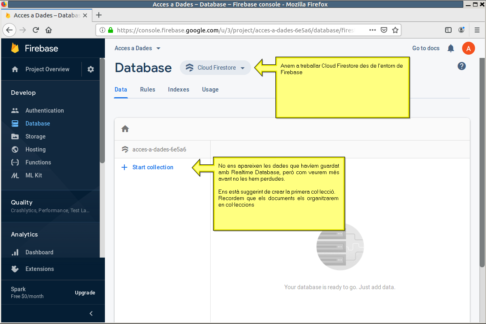Open Hosting in sidebar

[35, 149]
